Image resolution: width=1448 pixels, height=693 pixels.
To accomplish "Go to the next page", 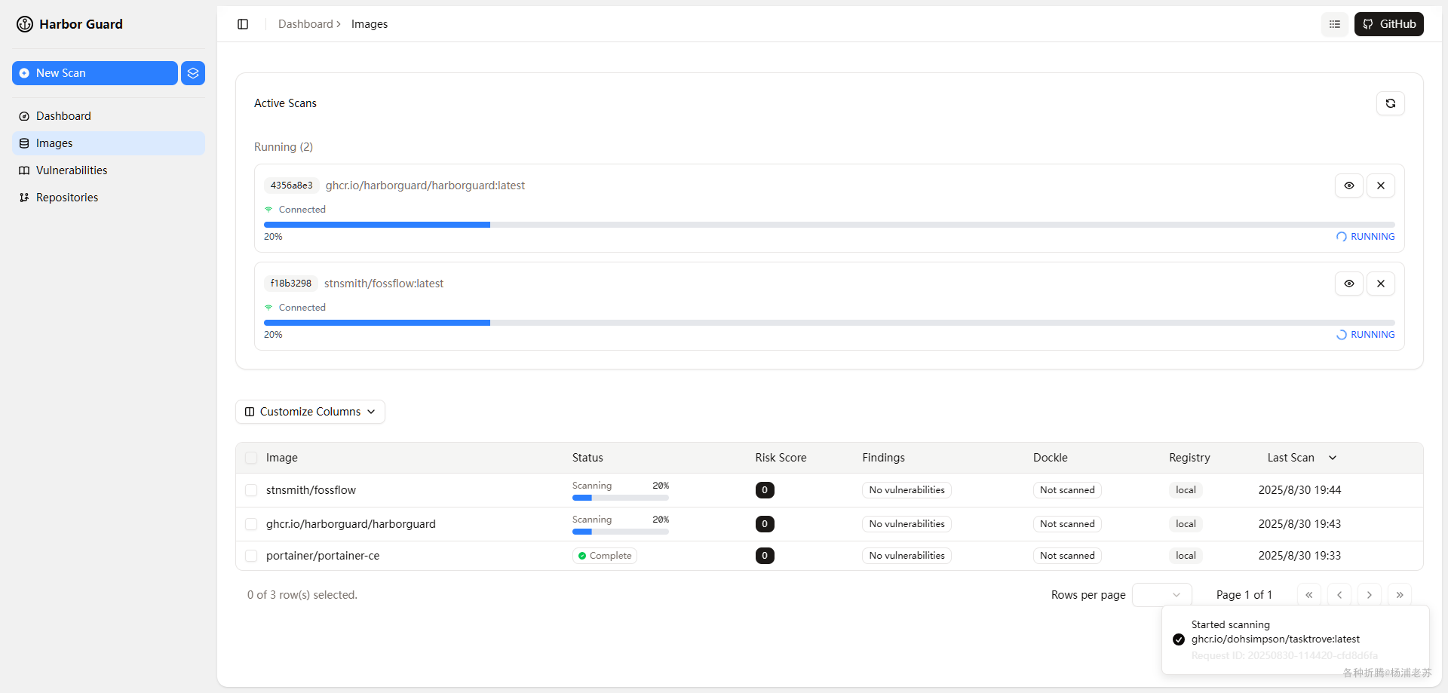I will click(1370, 595).
